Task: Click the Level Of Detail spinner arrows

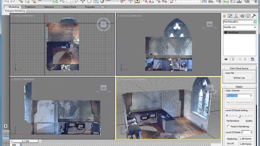Action: pyautogui.click(x=251, y=132)
